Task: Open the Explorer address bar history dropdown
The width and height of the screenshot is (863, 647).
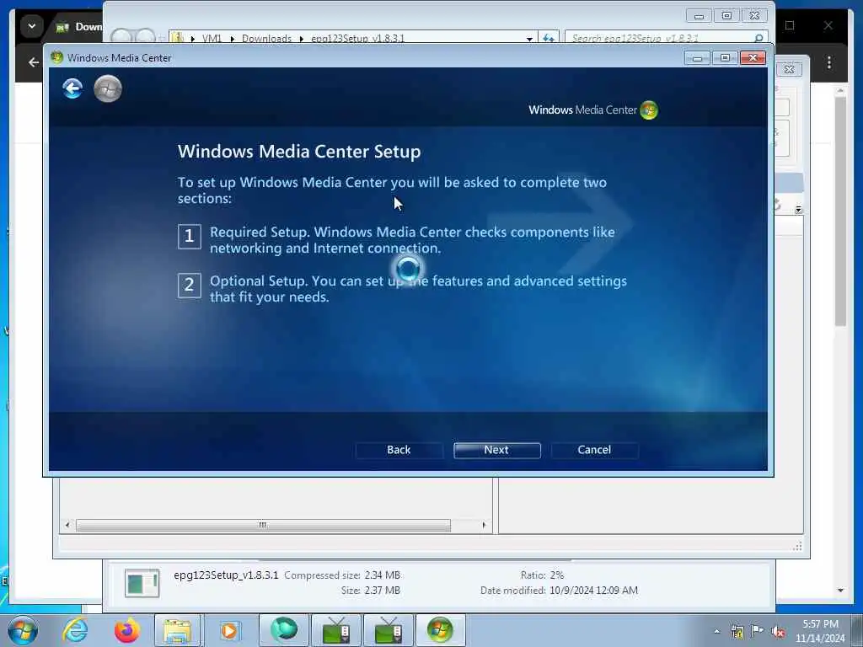Action: click(529, 39)
